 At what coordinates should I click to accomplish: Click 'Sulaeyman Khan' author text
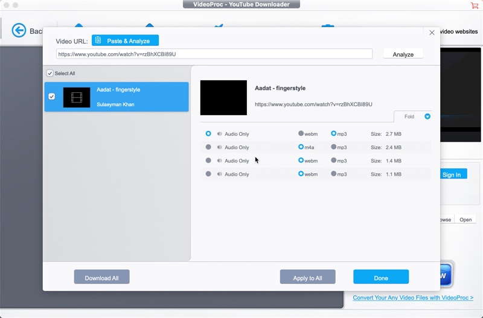[x=115, y=104]
